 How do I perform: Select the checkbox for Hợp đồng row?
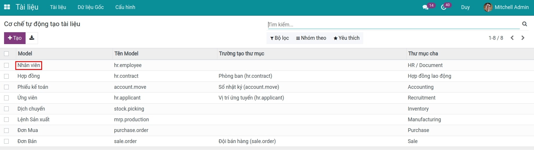(x=6, y=76)
